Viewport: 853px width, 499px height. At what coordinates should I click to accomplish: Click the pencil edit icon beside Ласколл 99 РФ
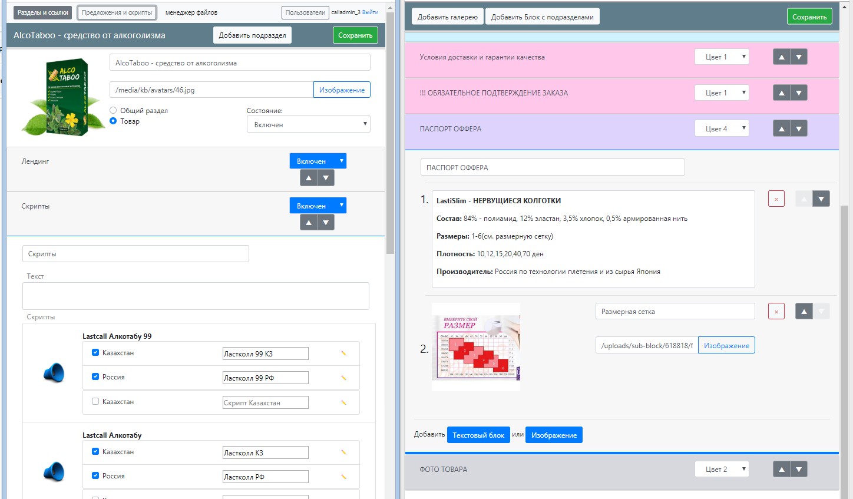point(343,378)
